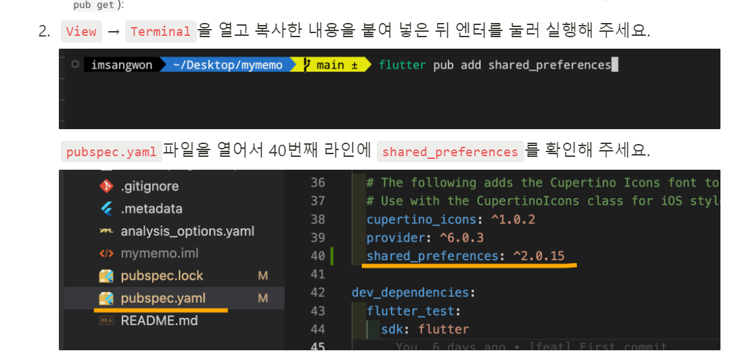Viewport: 736px width, 355px height.
Task: Click the ^2.0.15 version value
Action: (538, 256)
